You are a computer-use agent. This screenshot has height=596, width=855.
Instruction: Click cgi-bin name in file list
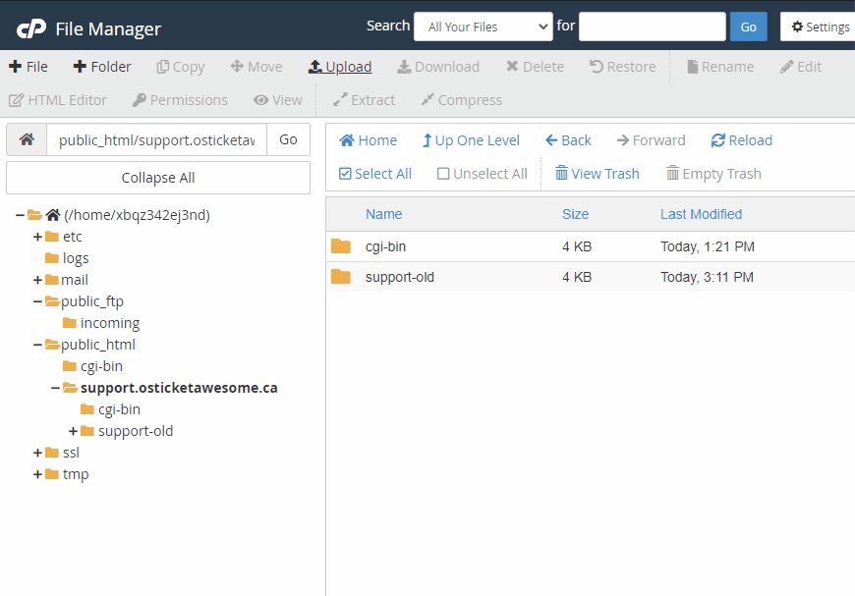pyautogui.click(x=385, y=246)
